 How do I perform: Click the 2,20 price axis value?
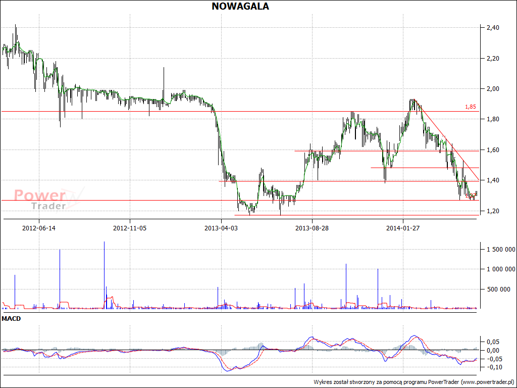click(x=493, y=59)
